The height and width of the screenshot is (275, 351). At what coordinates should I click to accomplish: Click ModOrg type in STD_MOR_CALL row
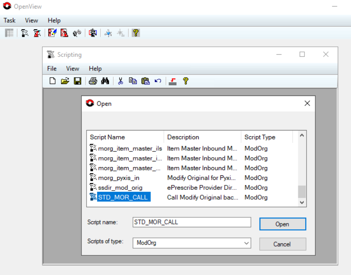point(256,197)
